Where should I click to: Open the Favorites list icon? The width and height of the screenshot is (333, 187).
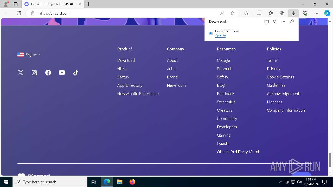point(271,13)
